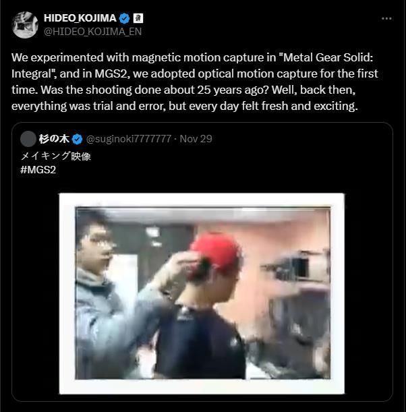This screenshot has width=406, height=412.
Task: Open the HIDEO_KOJIMA display name link
Action: [x=80, y=18]
